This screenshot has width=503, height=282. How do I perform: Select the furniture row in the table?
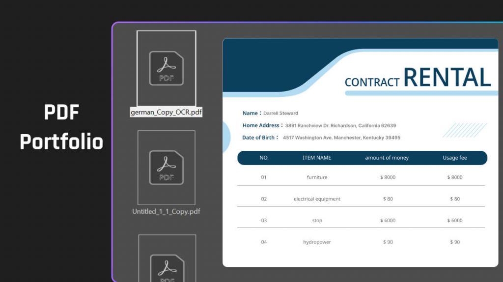tap(317, 177)
